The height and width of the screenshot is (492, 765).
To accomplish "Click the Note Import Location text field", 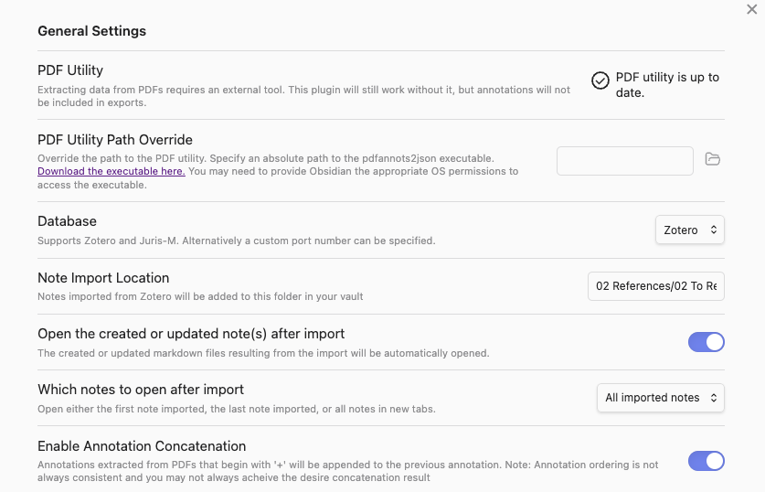I will pos(655,286).
